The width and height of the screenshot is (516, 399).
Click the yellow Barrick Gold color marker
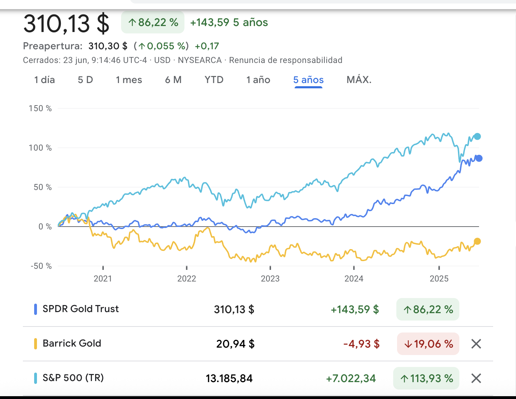coord(36,344)
